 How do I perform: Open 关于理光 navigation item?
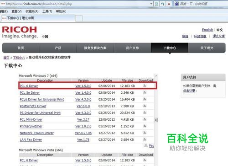pyautogui.click(x=207, y=48)
